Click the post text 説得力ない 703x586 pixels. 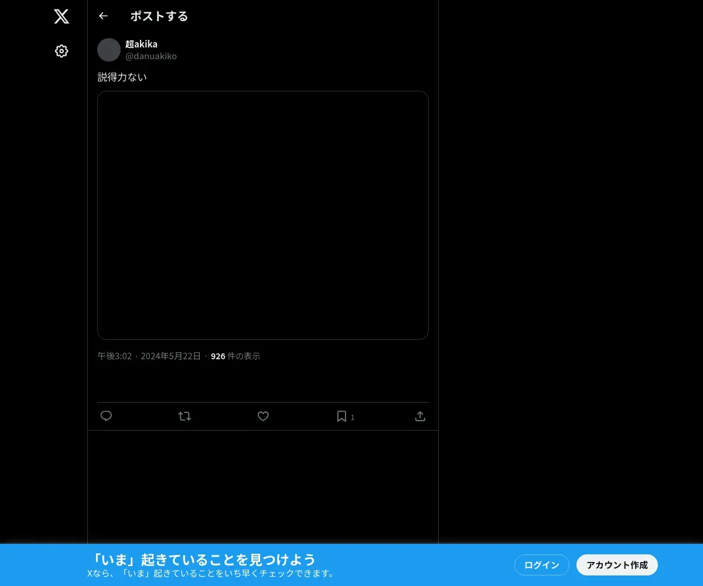point(122,77)
